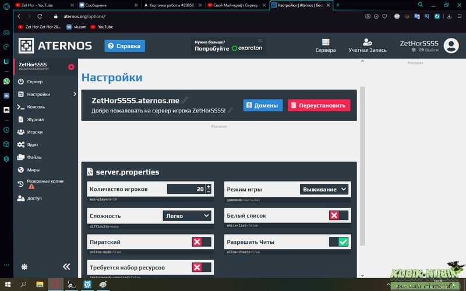The height and width of the screenshot is (291, 466).
Task: Open the vk.com bookmark
Action: click(77, 27)
